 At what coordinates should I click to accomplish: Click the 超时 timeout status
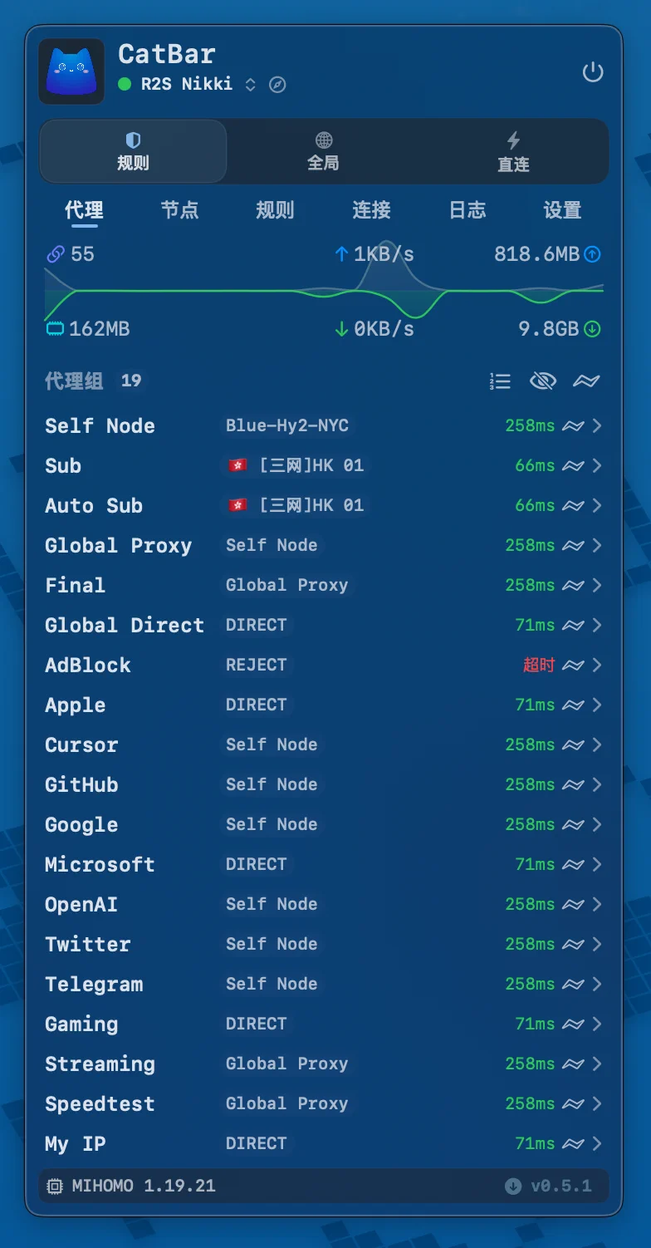click(539, 666)
